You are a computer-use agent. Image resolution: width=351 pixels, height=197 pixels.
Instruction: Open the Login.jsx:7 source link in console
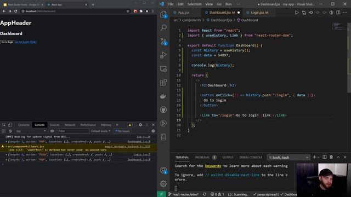pyautogui.click(x=142, y=154)
